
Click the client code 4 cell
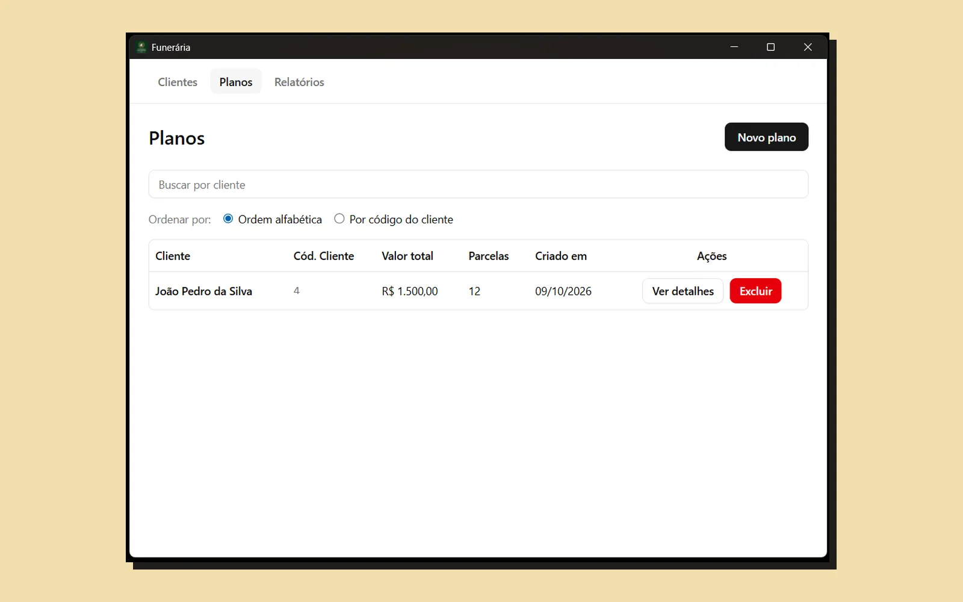click(297, 291)
